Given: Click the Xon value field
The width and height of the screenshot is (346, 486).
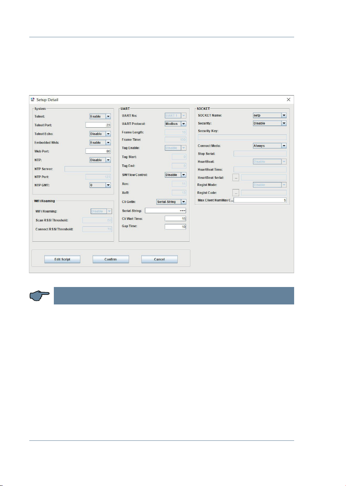Looking at the screenshot, I should coord(179,184).
